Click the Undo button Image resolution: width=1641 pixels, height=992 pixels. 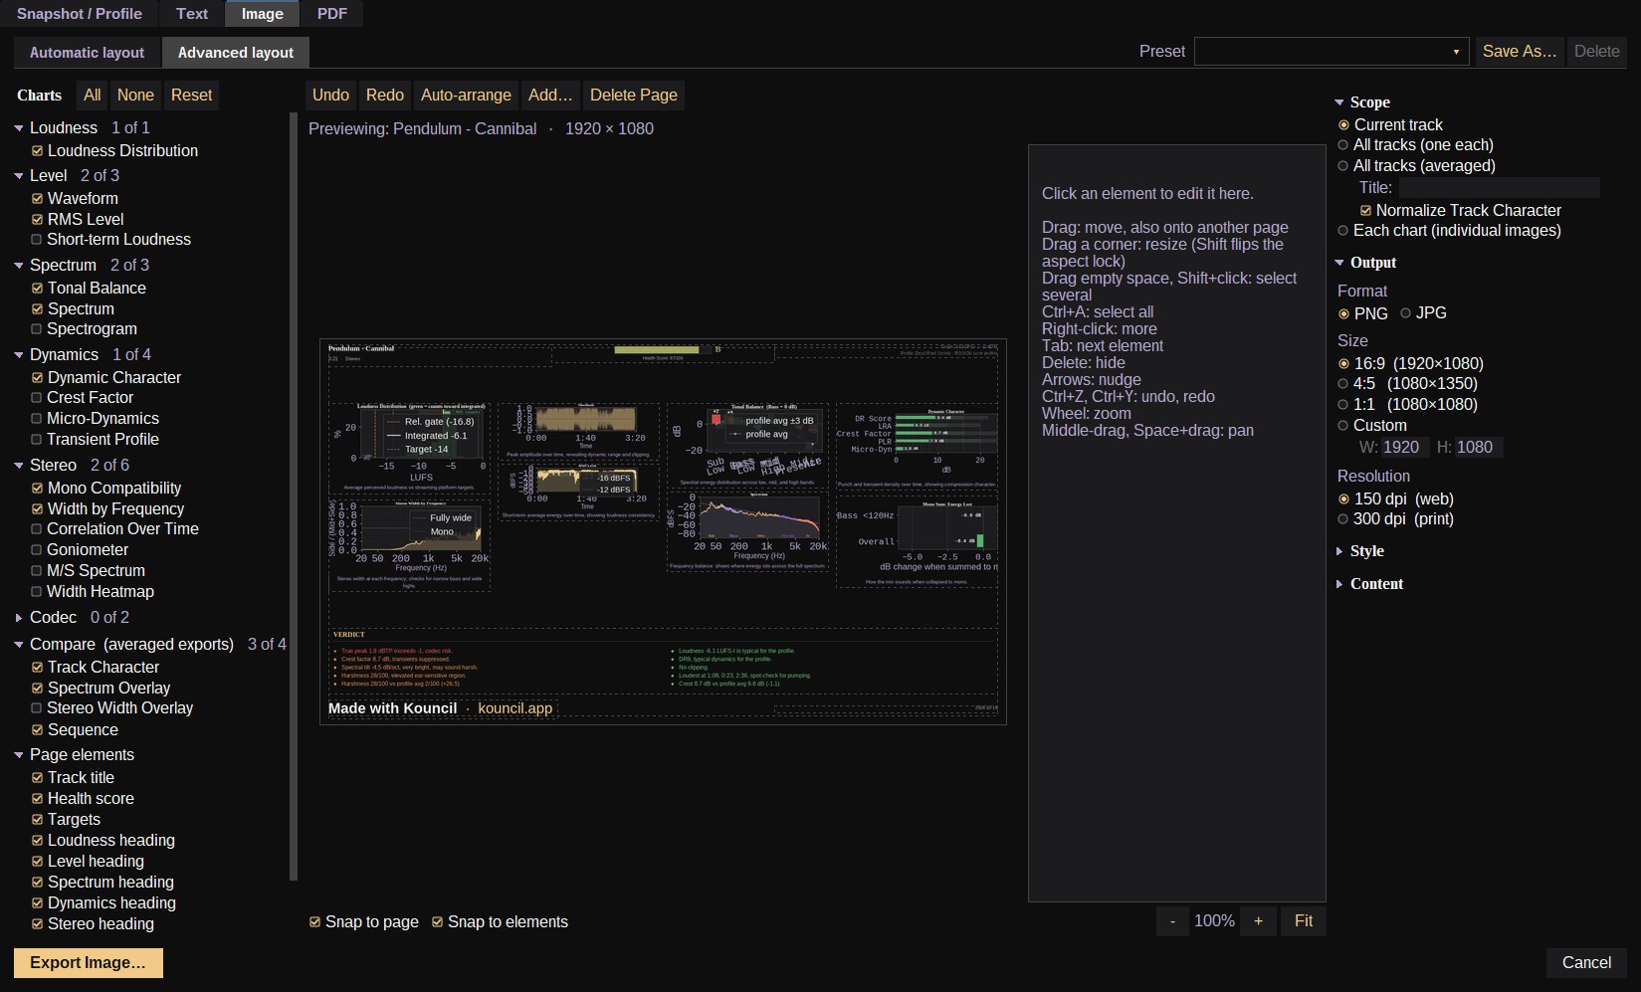[x=330, y=96]
